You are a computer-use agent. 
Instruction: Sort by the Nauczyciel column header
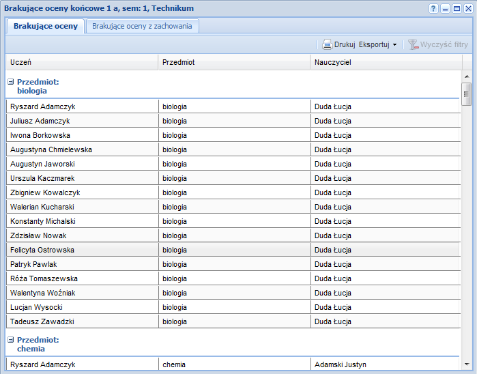click(x=386, y=62)
